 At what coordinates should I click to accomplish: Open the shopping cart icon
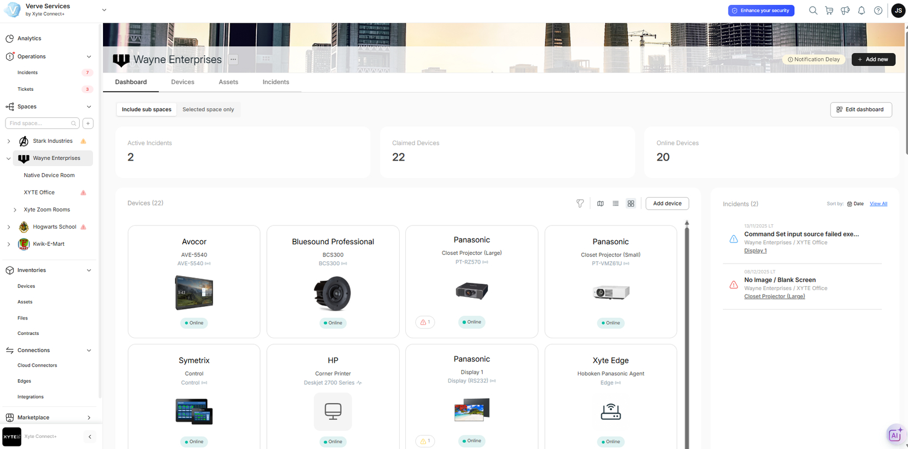point(829,11)
